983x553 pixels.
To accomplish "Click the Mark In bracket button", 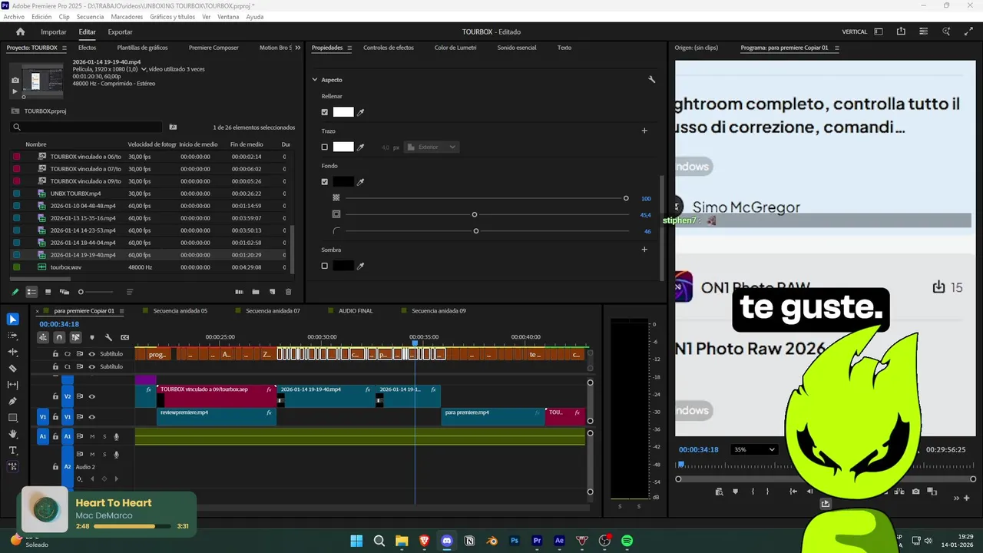I will click(x=753, y=492).
